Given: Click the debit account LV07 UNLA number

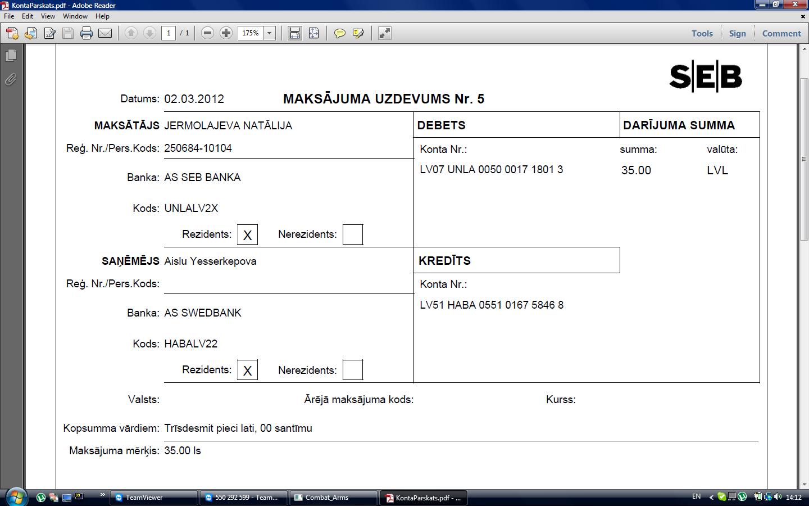Looking at the screenshot, I should [492, 169].
